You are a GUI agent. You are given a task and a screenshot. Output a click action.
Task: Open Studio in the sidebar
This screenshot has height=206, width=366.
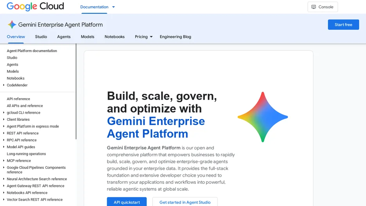tap(12, 57)
